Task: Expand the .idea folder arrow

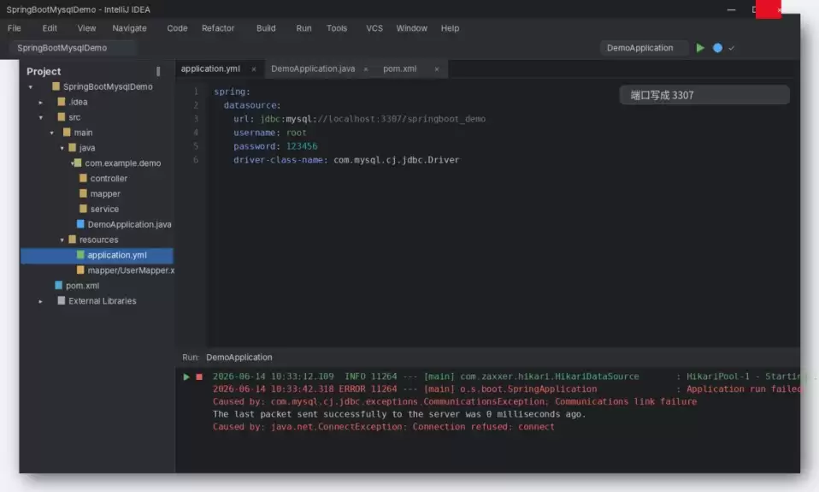Action: [41, 103]
